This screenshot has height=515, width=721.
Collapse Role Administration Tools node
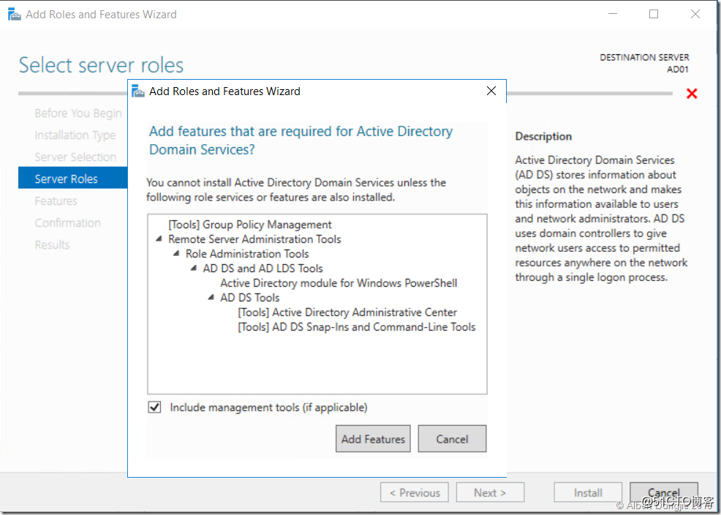pos(176,253)
